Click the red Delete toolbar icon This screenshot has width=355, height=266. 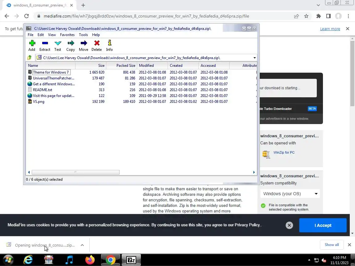(x=97, y=46)
